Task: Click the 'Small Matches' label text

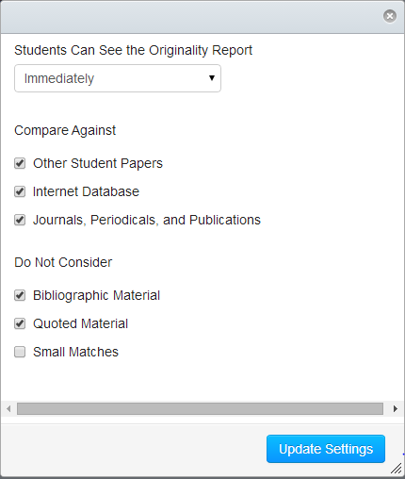Action: click(75, 352)
